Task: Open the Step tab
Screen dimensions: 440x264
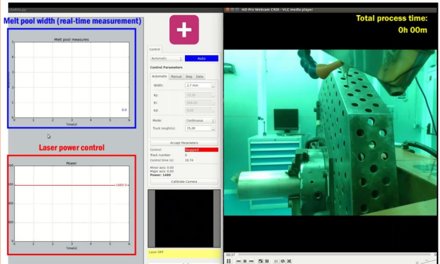Action: coord(189,76)
